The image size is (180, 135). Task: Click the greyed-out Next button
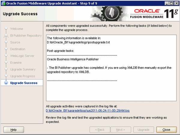[121, 130]
